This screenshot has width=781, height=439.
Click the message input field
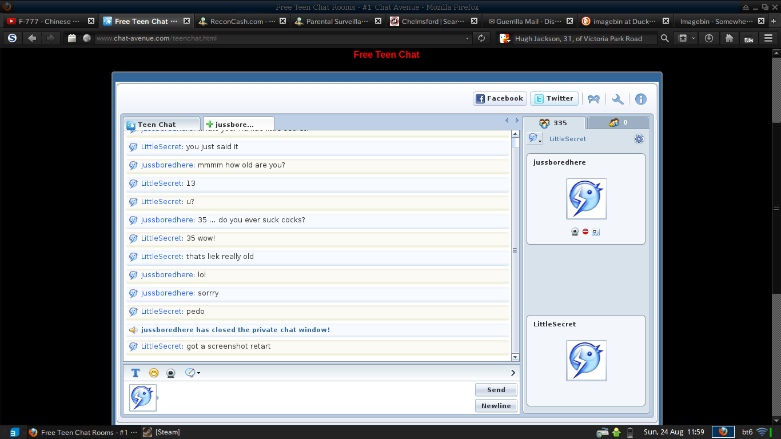(x=316, y=398)
